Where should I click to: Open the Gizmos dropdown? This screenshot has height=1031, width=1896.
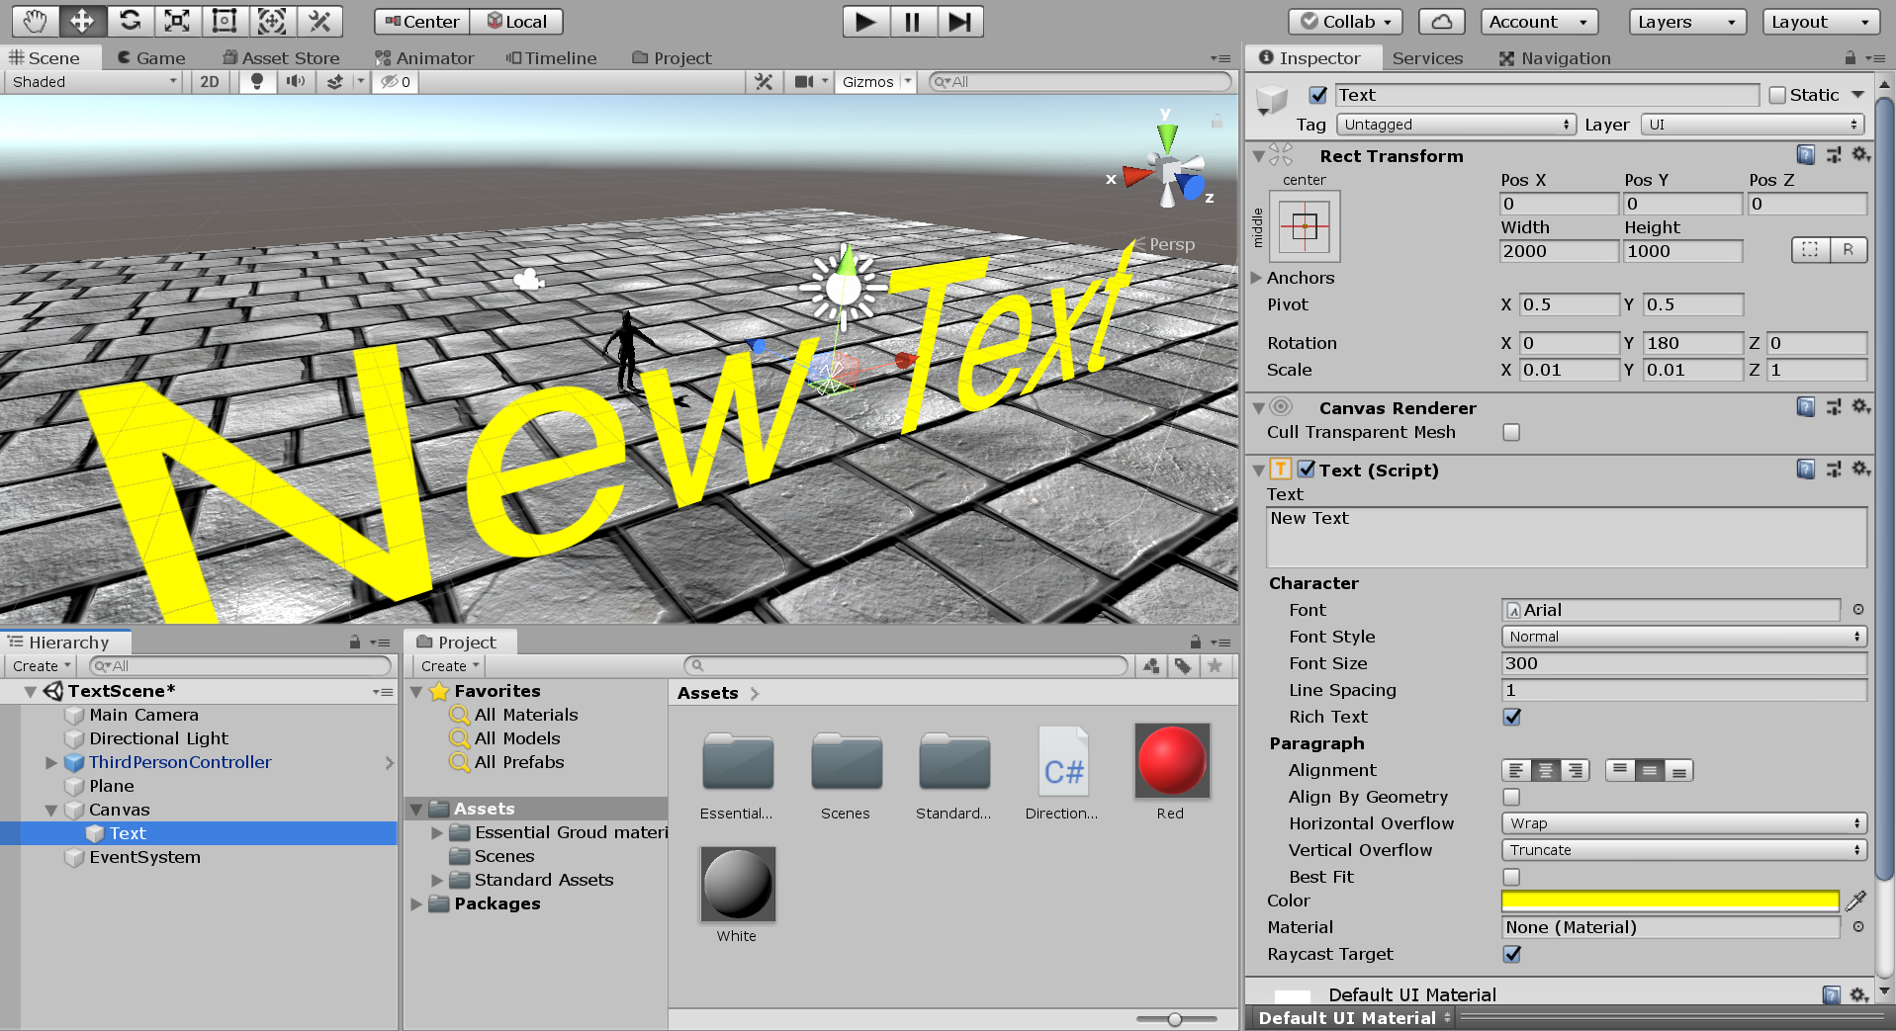tap(876, 81)
